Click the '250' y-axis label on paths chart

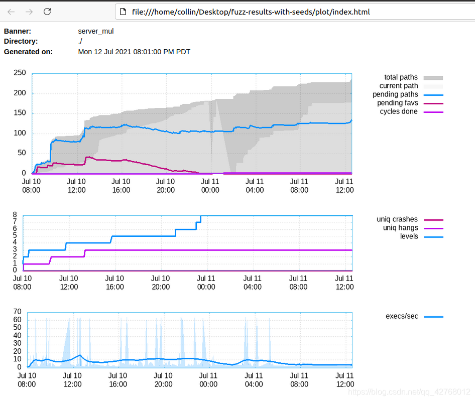point(20,73)
